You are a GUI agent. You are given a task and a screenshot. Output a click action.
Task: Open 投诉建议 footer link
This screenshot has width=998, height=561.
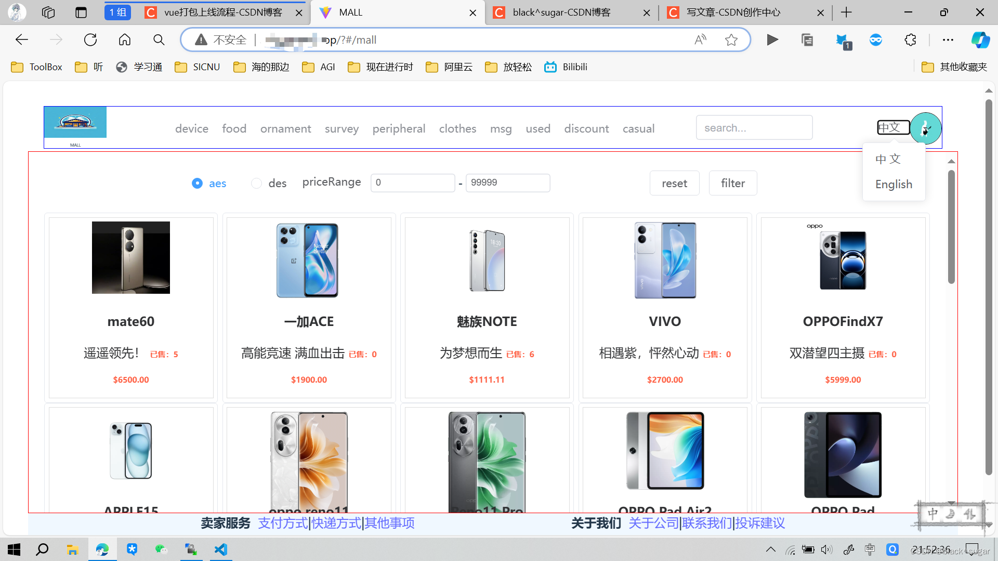[x=760, y=523]
